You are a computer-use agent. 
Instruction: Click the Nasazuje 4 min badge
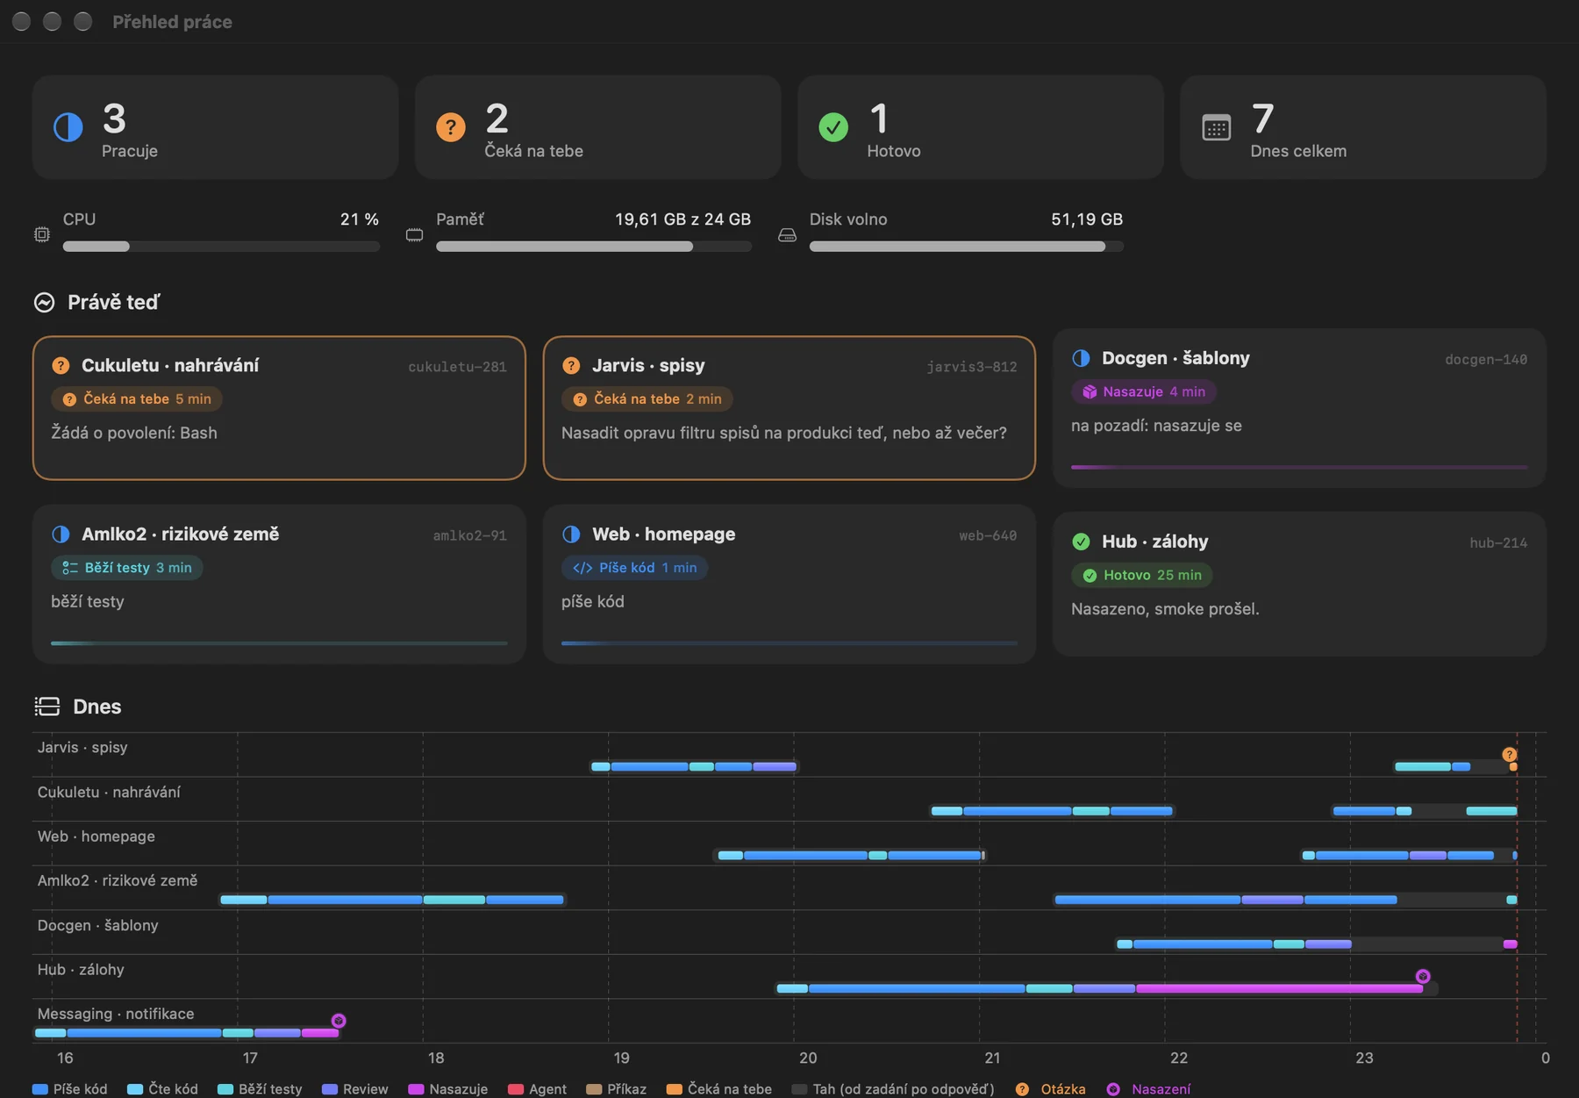pos(1144,391)
